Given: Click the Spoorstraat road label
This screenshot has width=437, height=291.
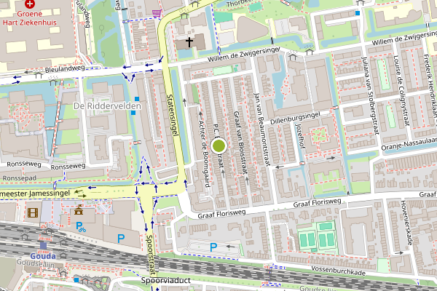Looking at the screenshot, I should [x=151, y=255].
